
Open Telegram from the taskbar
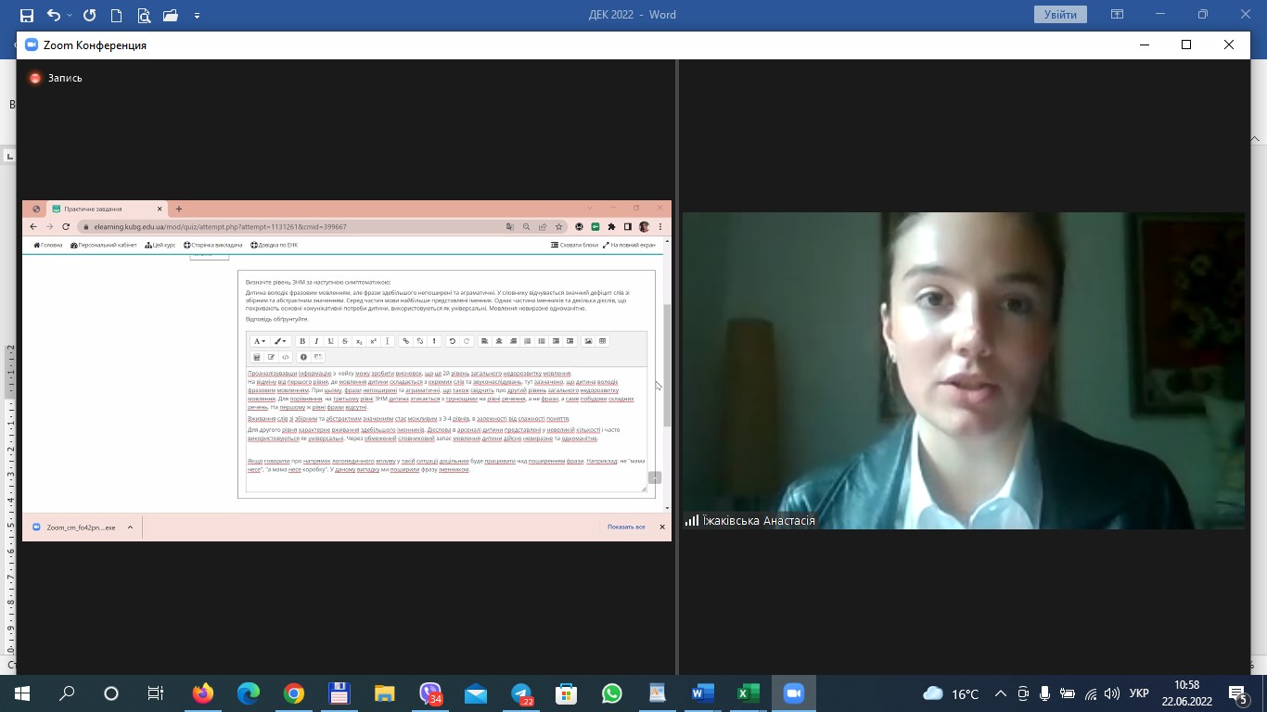(x=521, y=693)
